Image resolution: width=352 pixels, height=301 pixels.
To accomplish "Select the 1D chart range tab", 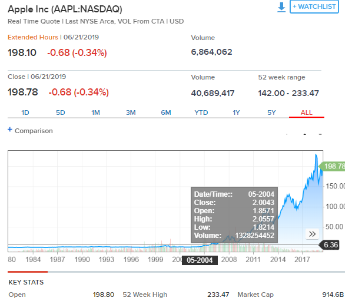I will [x=25, y=113].
